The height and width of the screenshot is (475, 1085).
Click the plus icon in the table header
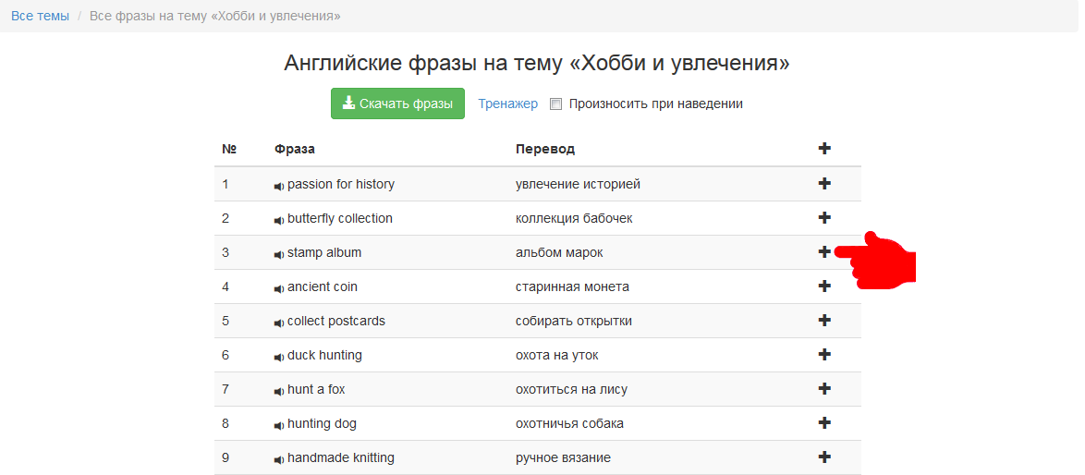click(824, 148)
